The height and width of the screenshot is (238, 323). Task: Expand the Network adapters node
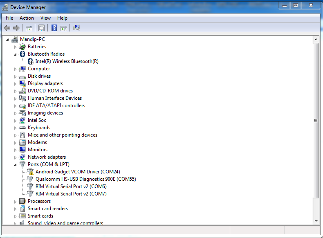coord(16,157)
